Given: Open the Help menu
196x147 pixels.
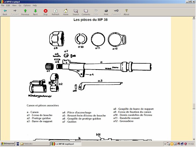Looking at the screenshot, I should 35,5.
